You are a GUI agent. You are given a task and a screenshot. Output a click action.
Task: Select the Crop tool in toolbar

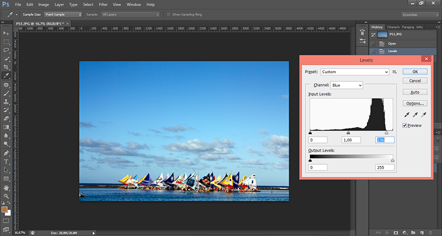click(6, 66)
